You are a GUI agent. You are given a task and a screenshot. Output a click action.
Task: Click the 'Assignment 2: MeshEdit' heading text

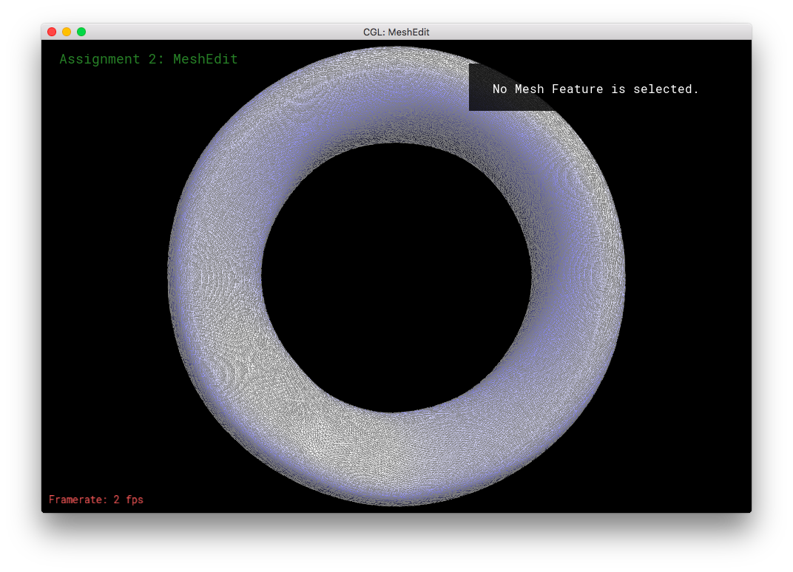[x=149, y=59]
